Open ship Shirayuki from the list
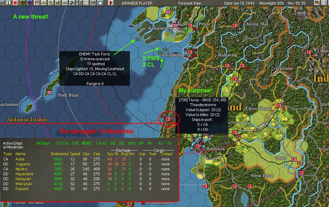This screenshot has height=207, width=329. pyautogui.click(x=23, y=179)
